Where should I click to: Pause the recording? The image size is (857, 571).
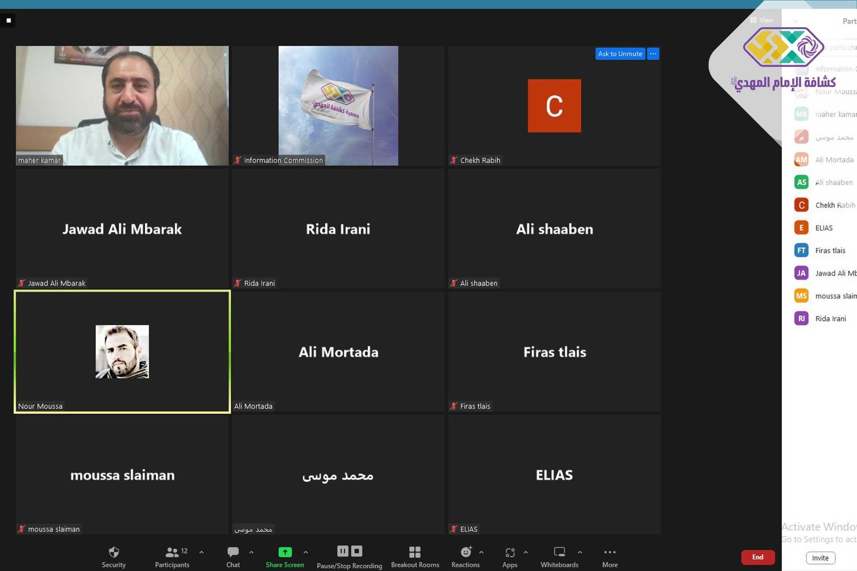pyautogui.click(x=342, y=551)
